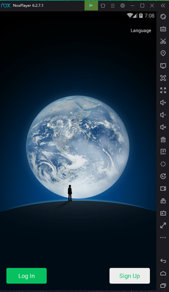The image size is (169, 292).
Task: Click the diagonal resize arrow icon
Action: (x=163, y=225)
